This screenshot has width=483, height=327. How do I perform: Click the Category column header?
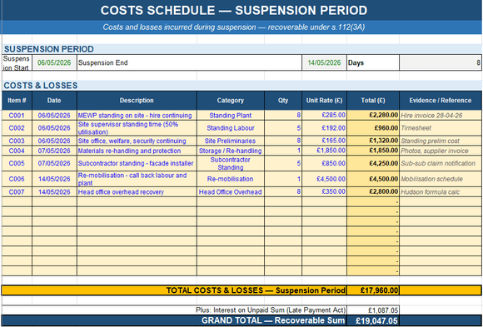pyautogui.click(x=231, y=101)
